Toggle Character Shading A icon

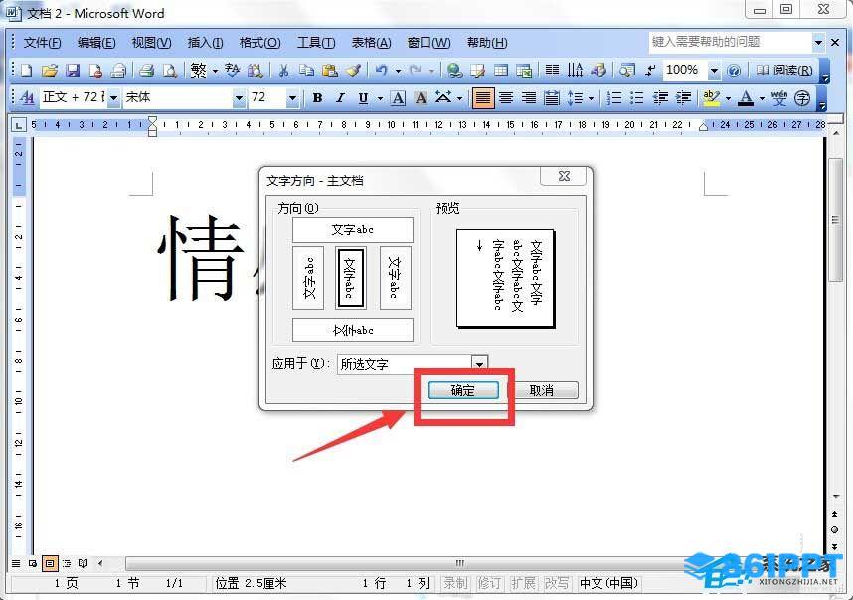click(421, 98)
